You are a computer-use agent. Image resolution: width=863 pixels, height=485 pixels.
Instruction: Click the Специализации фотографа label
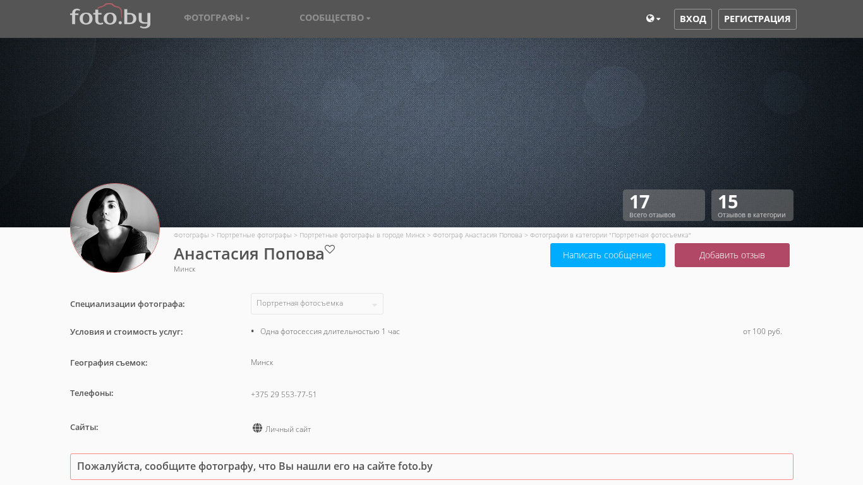128,304
